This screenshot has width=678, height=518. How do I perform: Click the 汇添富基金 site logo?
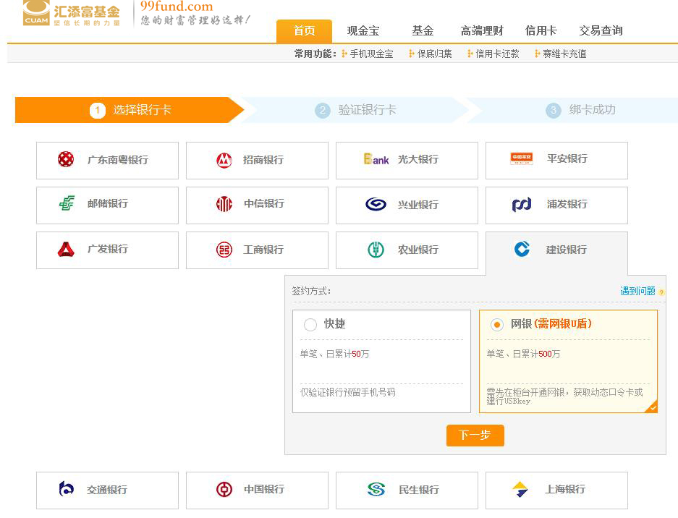(x=72, y=13)
